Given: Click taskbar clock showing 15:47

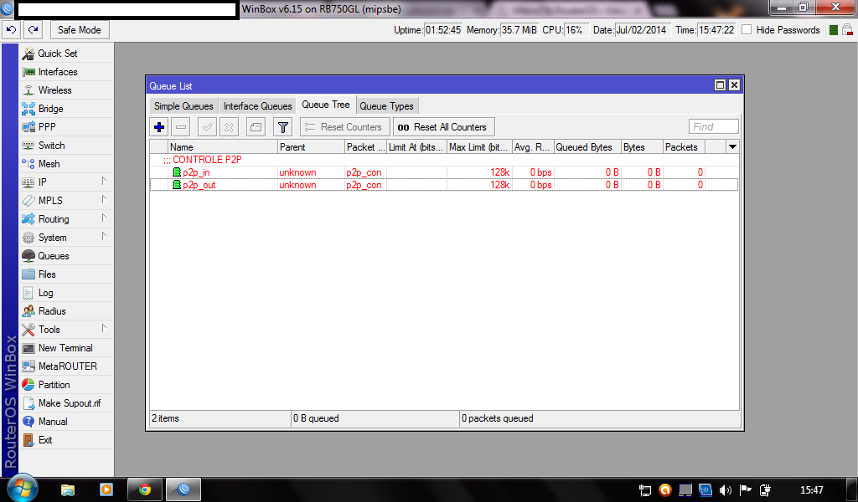Looking at the screenshot, I should tap(811, 490).
